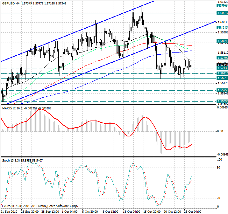Click the 1 Oct 04:00 time label
The image size is (228, 214).
[x=70, y=212]
